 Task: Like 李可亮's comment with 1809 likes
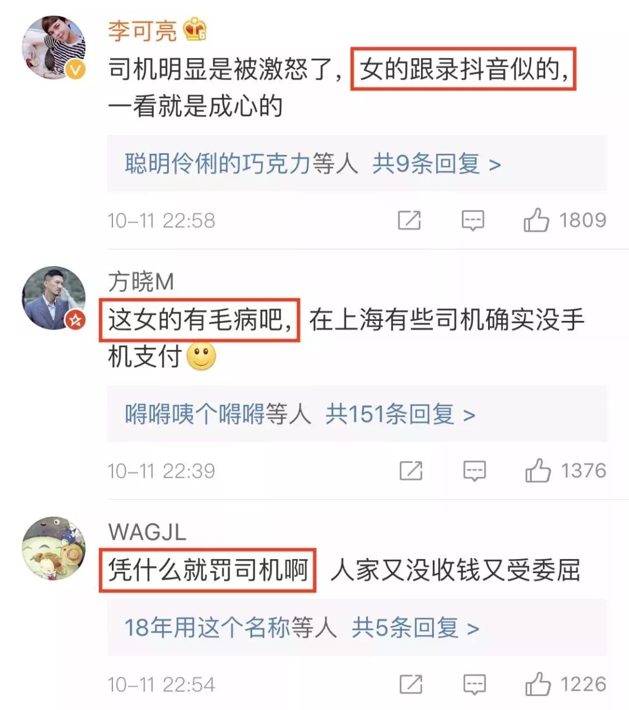pos(536,220)
